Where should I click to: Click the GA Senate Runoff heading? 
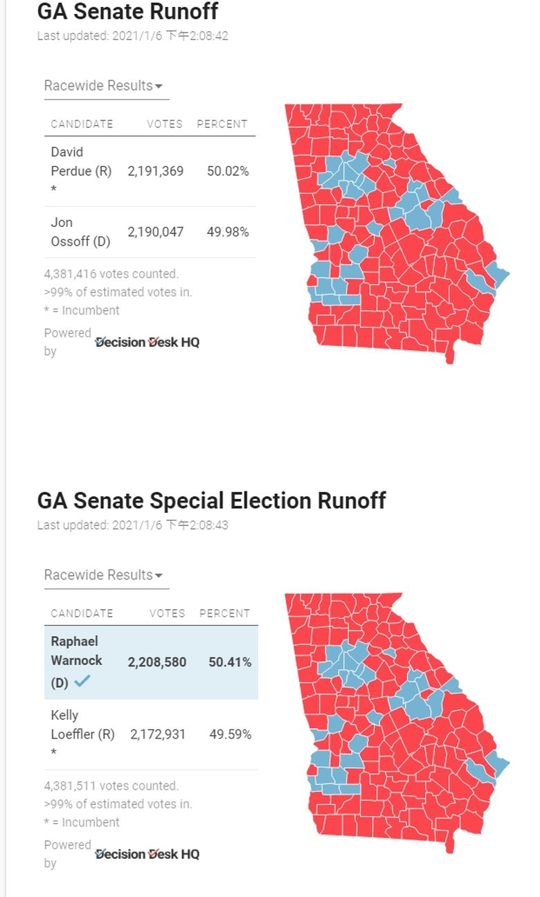click(127, 11)
